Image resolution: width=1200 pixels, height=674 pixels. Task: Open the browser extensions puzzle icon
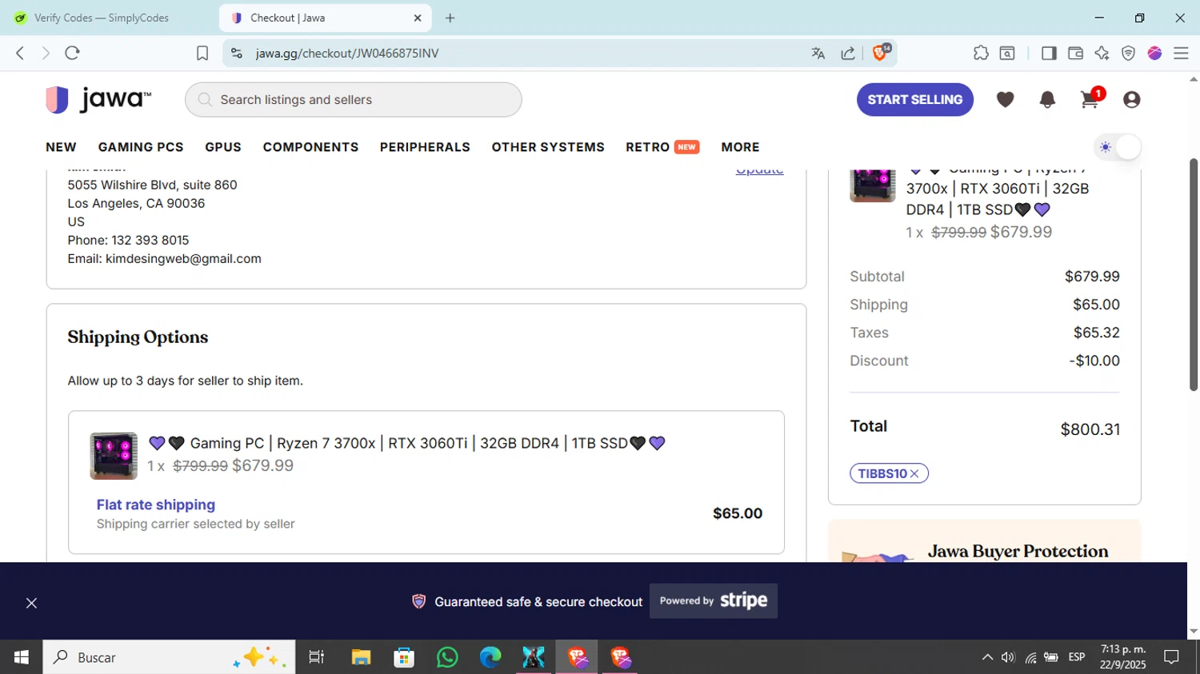click(x=981, y=53)
